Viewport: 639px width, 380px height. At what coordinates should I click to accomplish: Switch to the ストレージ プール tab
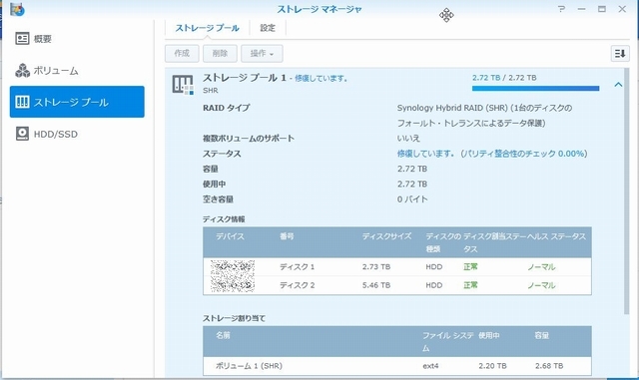click(207, 28)
